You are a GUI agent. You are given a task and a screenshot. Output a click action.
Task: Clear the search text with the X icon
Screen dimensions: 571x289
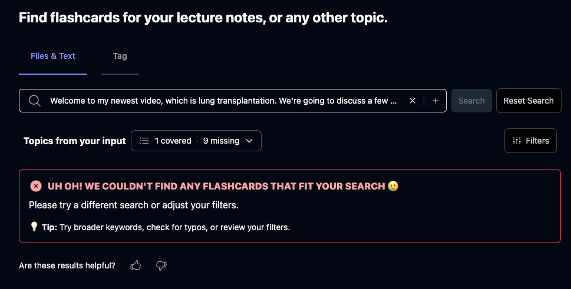(x=412, y=101)
